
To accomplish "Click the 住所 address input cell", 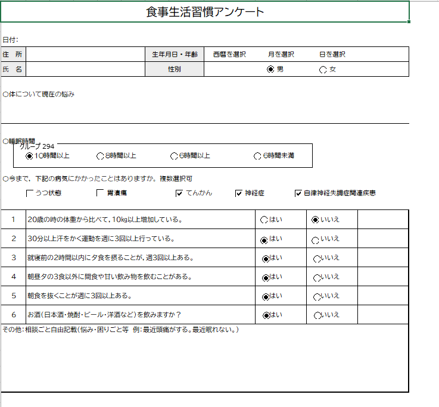I will pos(85,54).
